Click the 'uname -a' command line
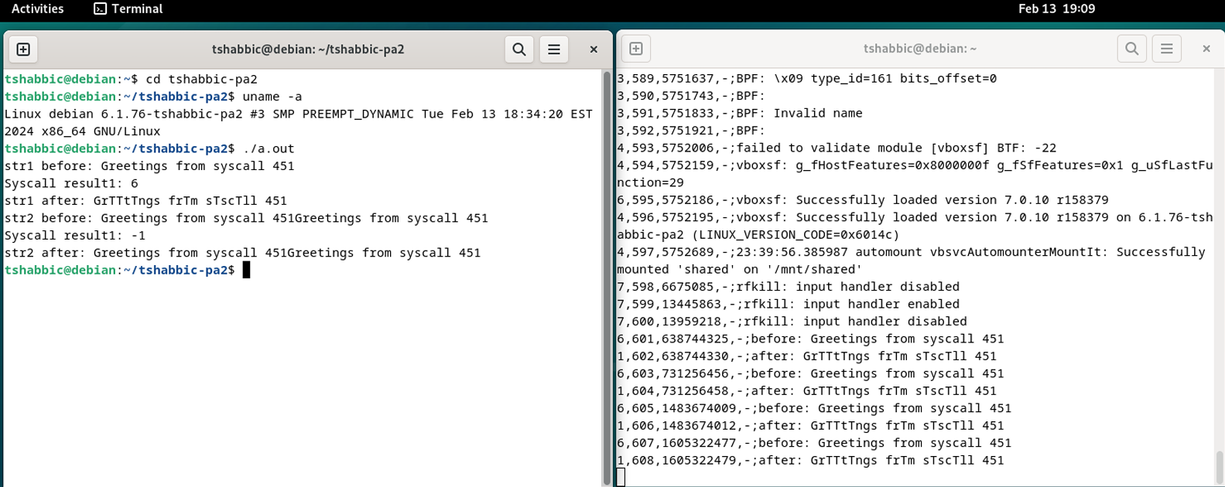 (153, 97)
